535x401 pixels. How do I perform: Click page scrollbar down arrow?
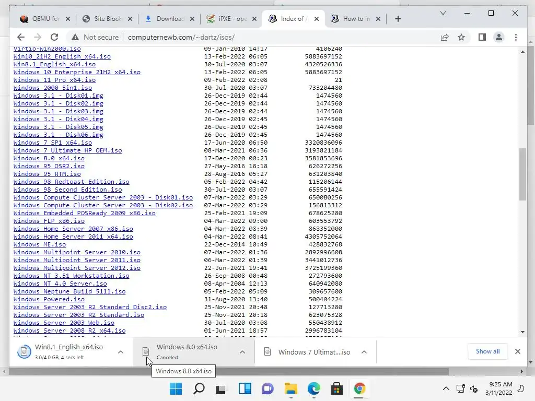coord(522,332)
